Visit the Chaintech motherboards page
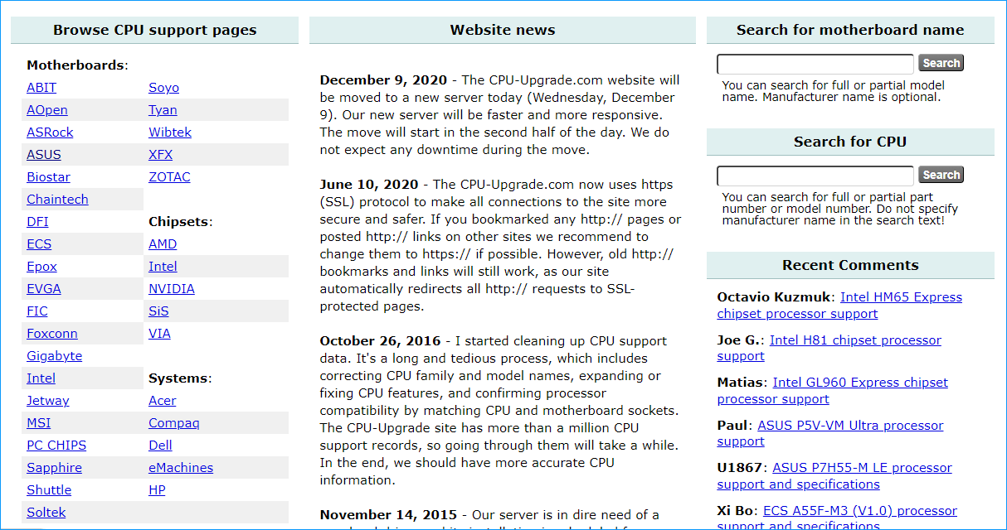1007x530 pixels. pos(57,200)
